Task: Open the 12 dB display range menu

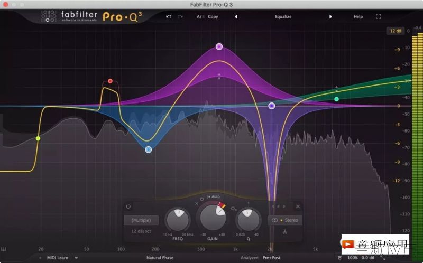Action: [x=396, y=31]
